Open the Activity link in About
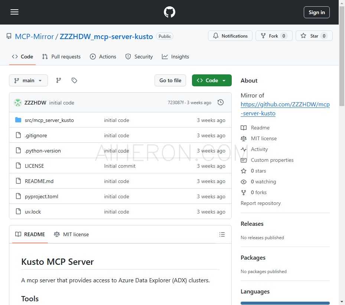The height and width of the screenshot is (305, 345). pos(260,149)
